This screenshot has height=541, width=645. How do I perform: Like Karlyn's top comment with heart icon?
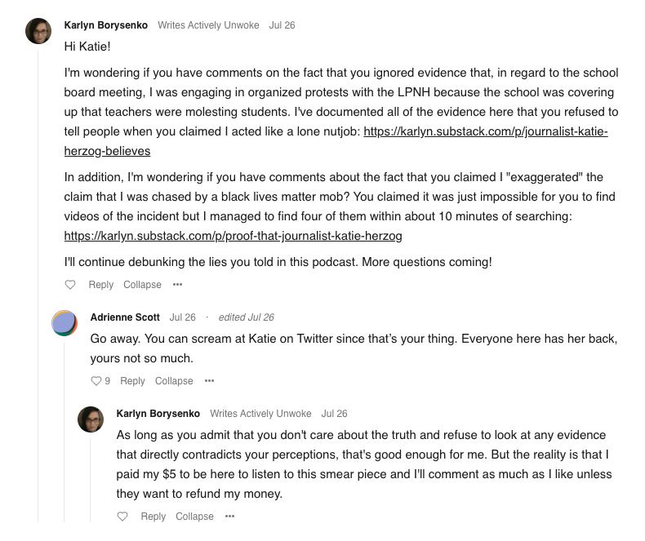pyautogui.click(x=70, y=285)
